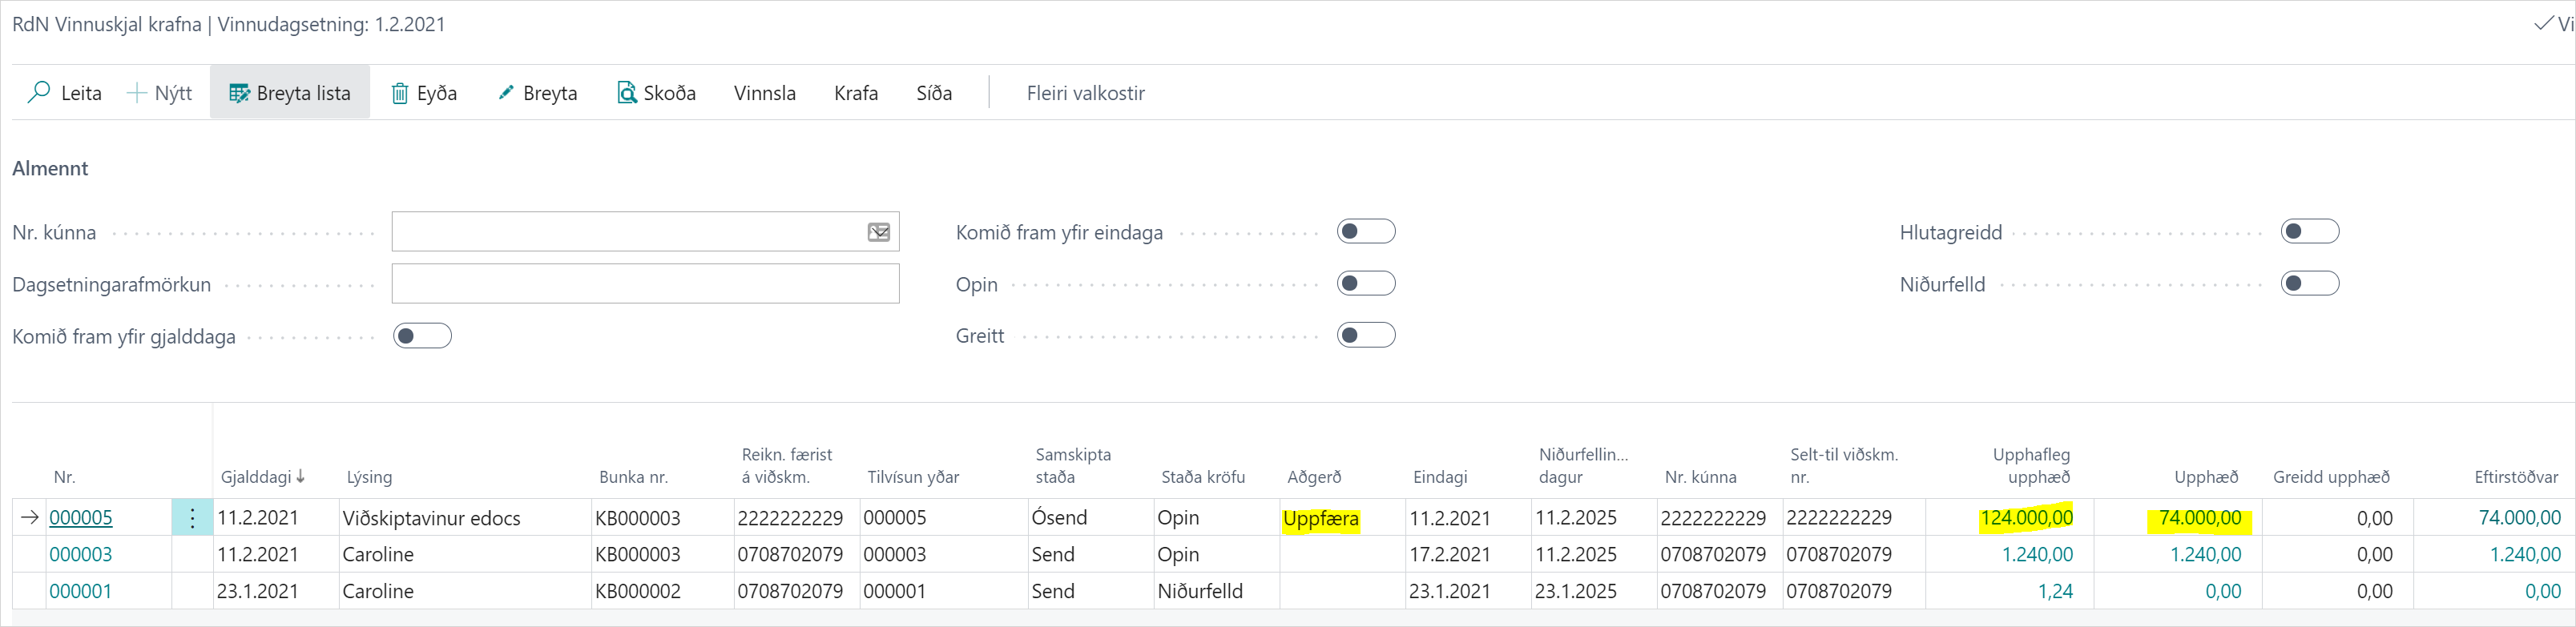This screenshot has width=2576, height=627.
Task: Enable the Opin filter switch
Action: (x=1365, y=284)
